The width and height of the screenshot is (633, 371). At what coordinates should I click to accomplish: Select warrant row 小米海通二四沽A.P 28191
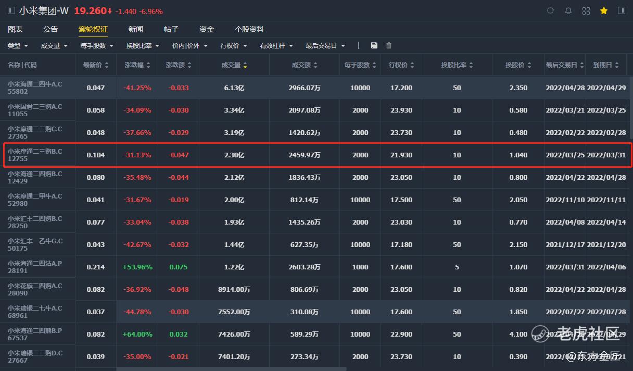314,267
